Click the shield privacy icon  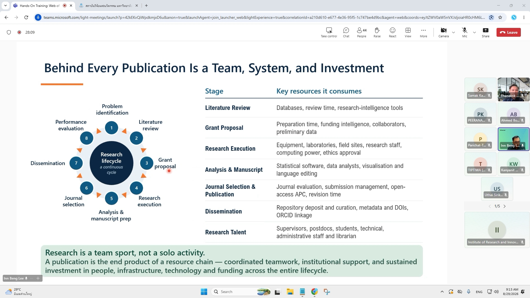coord(9,32)
